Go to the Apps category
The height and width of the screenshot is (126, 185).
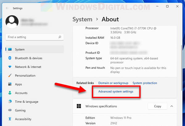tap(18, 84)
